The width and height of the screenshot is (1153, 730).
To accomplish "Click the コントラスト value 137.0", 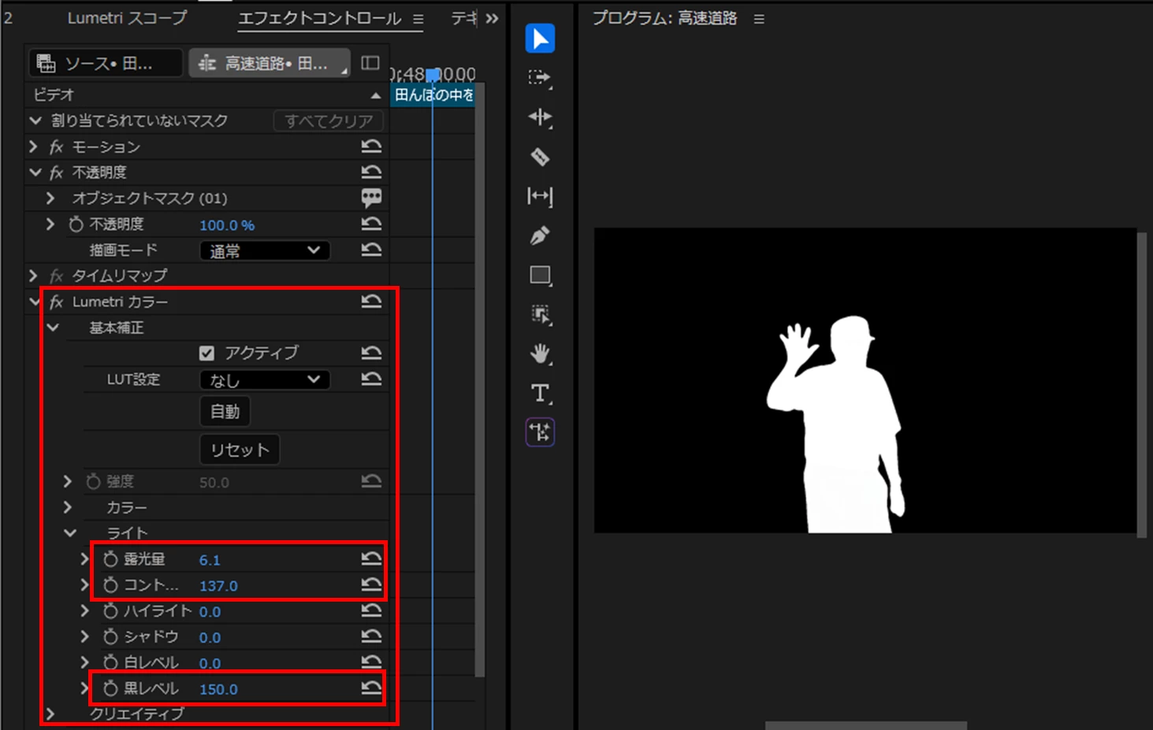I will [218, 586].
